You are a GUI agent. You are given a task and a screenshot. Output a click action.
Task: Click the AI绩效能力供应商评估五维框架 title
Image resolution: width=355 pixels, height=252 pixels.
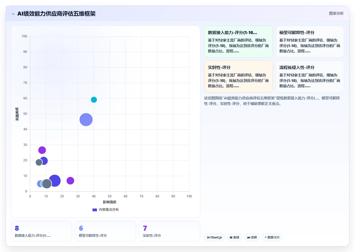56,14
